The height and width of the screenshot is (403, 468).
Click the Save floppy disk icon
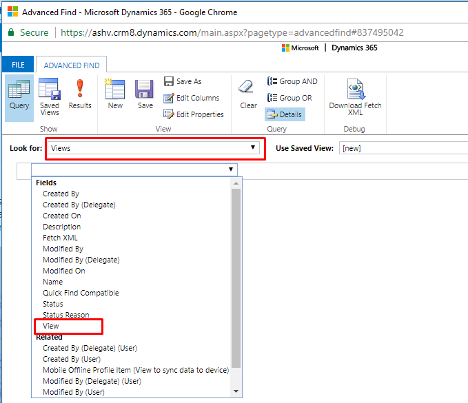click(145, 94)
